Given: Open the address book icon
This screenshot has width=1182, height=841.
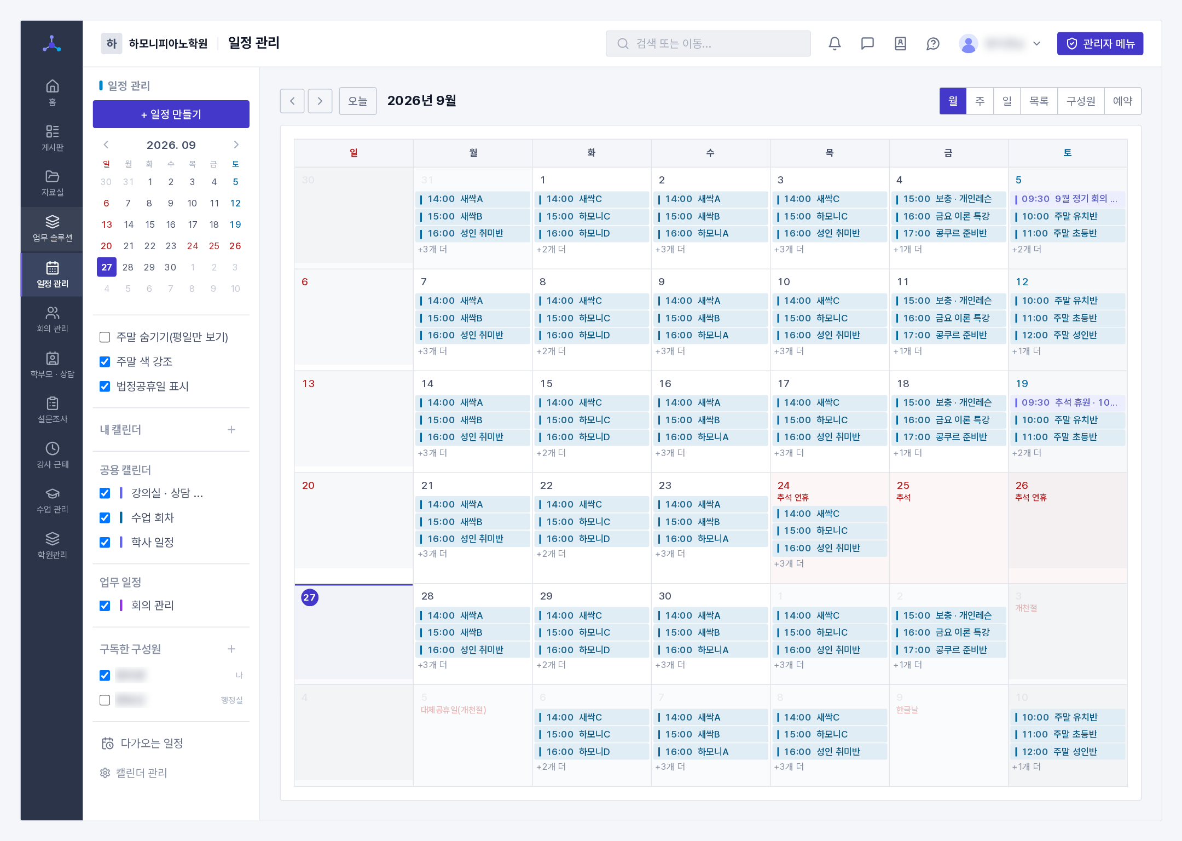Looking at the screenshot, I should [x=900, y=44].
